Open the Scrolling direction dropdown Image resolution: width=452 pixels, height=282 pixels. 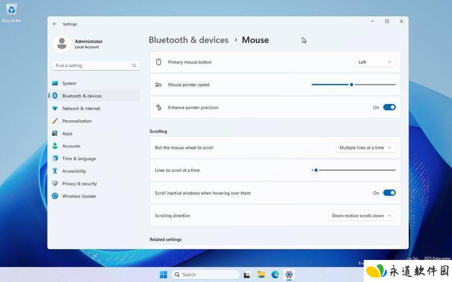pos(362,215)
